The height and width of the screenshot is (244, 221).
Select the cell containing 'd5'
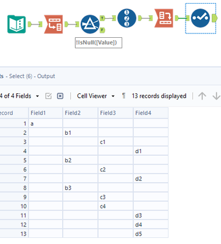pyautogui.click(x=151, y=234)
